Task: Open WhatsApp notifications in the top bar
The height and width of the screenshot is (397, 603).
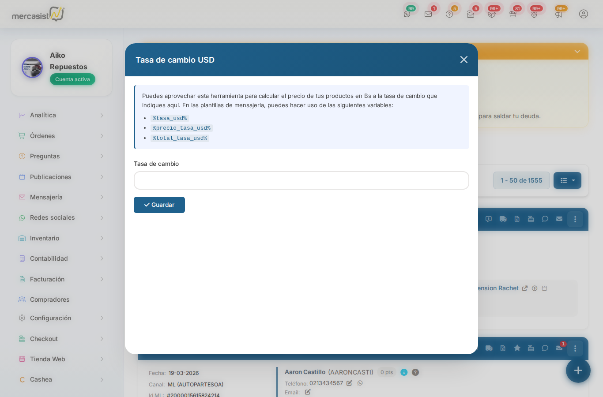Action: pyautogui.click(x=407, y=14)
